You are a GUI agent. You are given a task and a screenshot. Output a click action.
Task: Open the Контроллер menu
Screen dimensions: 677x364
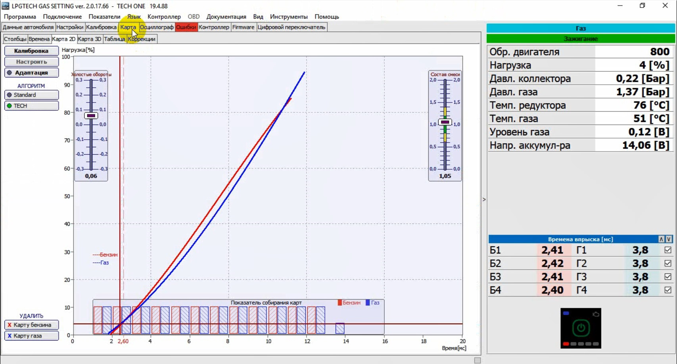tap(164, 17)
